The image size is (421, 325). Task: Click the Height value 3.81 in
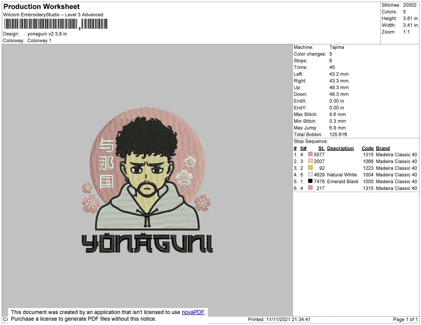click(410, 18)
